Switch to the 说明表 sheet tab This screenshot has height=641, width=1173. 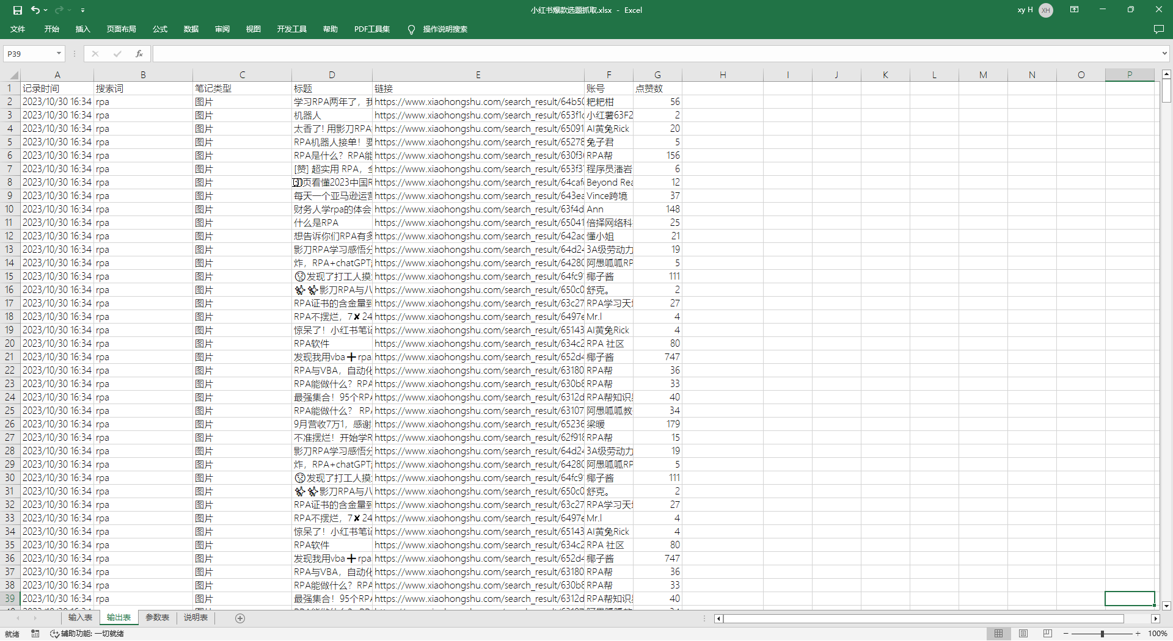195,618
